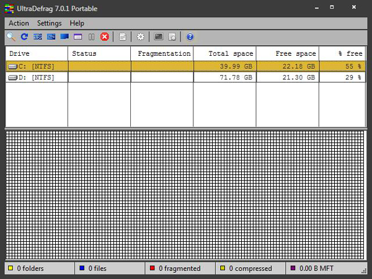Open help with blue question mark icon
Image resolution: width=372 pixels, height=279 pixels.
click(x=190, y=37)
